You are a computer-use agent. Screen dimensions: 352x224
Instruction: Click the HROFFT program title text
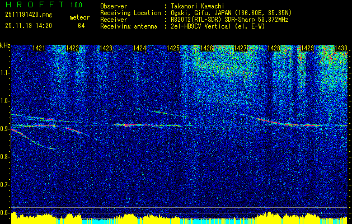click(x=34, y=4)
